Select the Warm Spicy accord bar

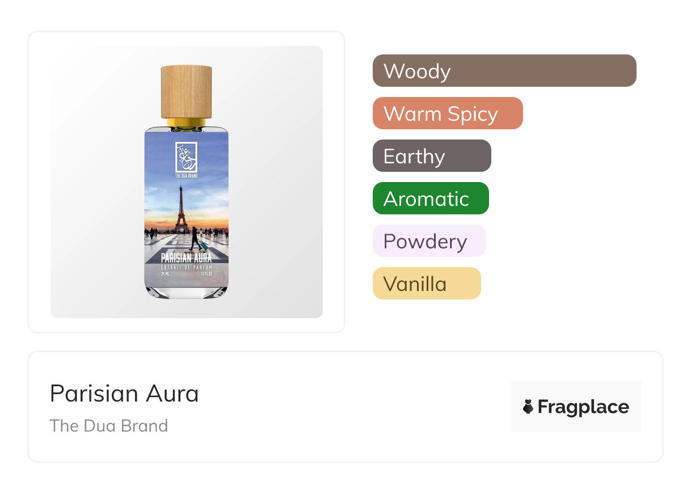pos(447,113)
